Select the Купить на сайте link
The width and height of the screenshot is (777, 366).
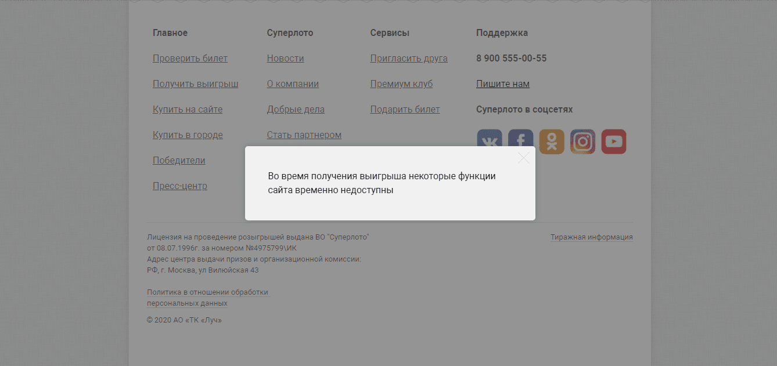click(x=187, y=110)
